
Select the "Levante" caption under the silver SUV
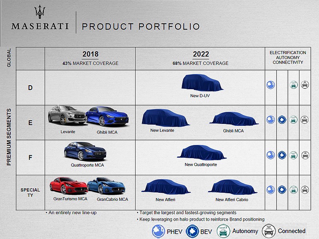pos(68,132)
